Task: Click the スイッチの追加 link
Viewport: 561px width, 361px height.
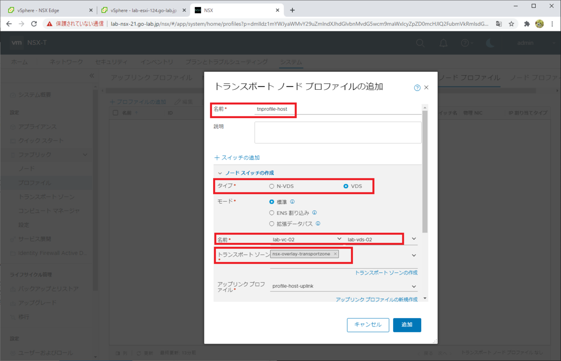Action: 237,158
